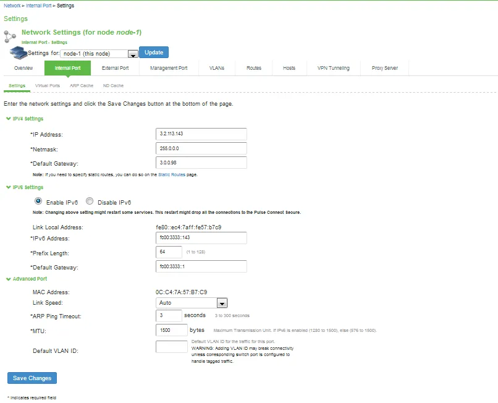Click the link local address fe80::ec4:7aff:fe57:b7c9
This screenshot has width=498, height=403.
pyautogui.click(x=188, y=227)
